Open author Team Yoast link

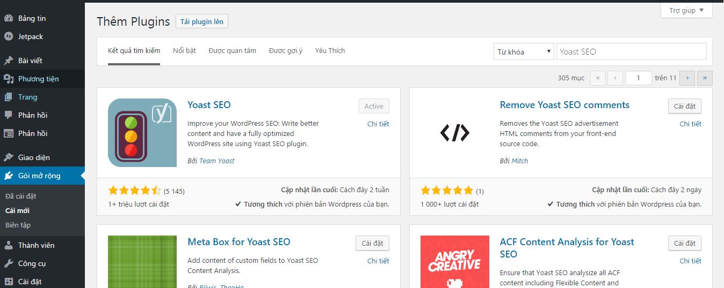217,161
